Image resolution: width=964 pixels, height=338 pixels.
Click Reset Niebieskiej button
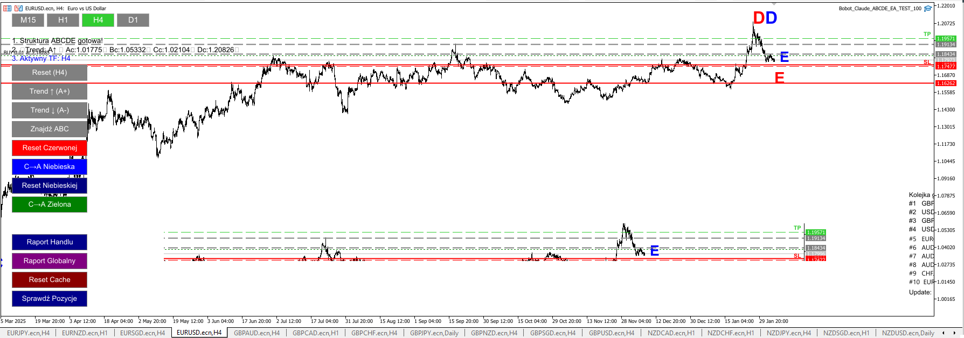(50, 186)
